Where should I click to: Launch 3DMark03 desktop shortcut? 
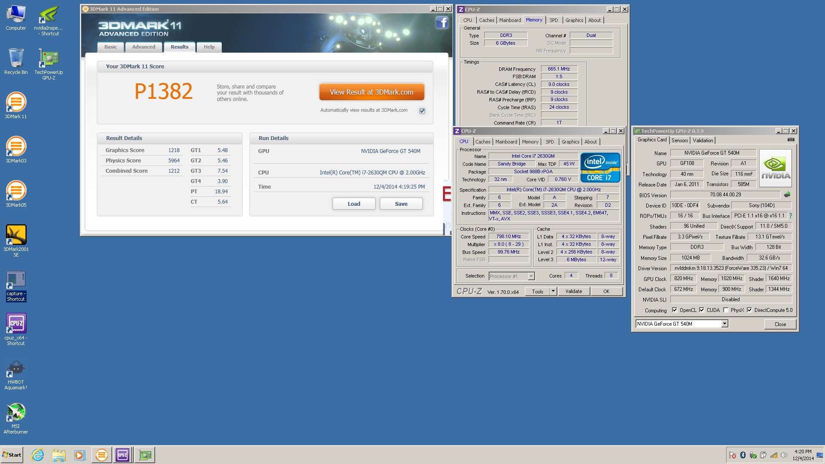pyautogui.click(x=16, y=150)
